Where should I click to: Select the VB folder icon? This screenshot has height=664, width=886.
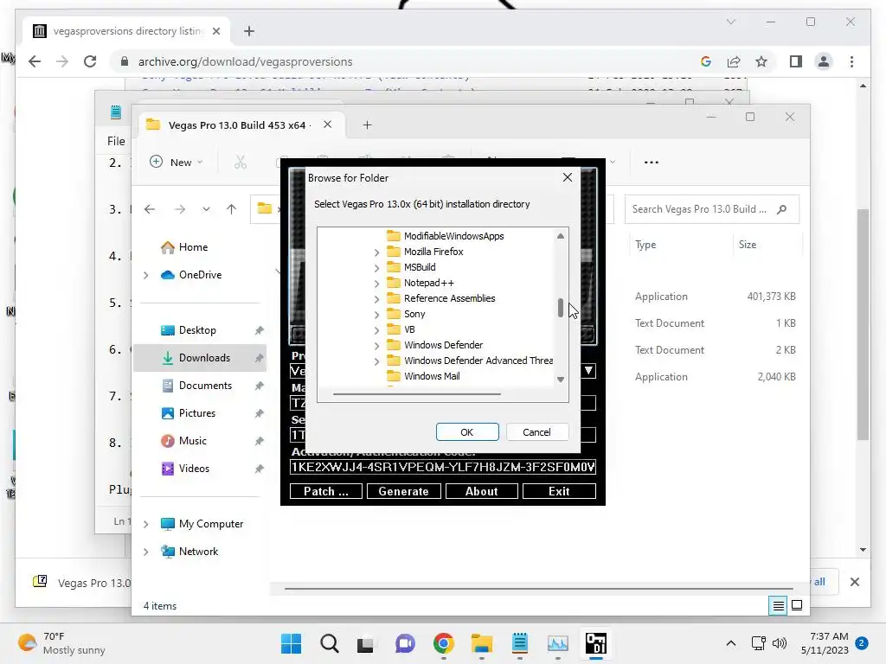[394, 329]
